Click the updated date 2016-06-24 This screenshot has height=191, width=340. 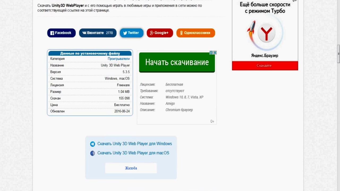[122, 111]
